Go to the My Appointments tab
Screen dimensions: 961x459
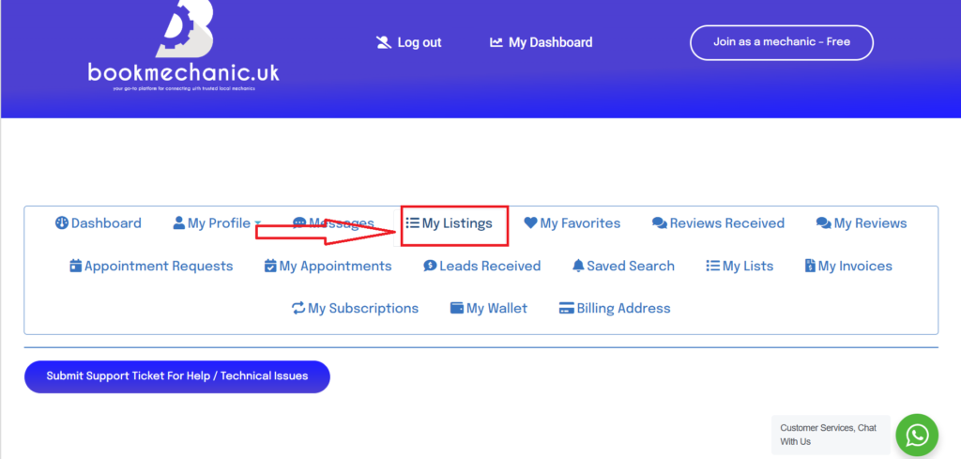(328, 266)
